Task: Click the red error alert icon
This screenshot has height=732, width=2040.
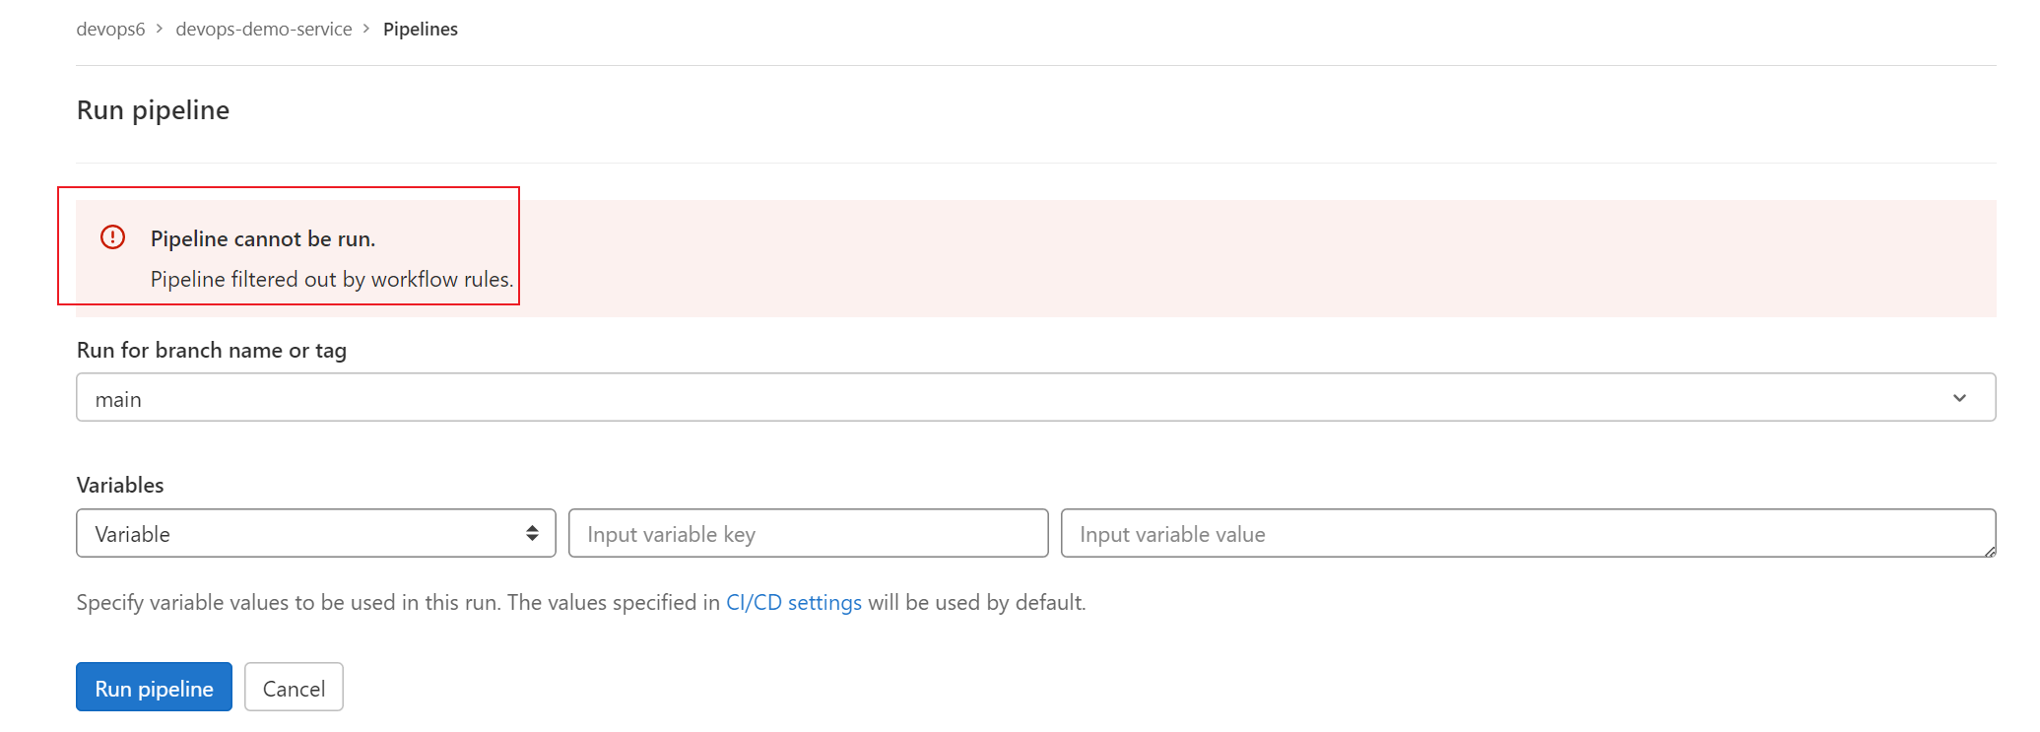Action: [x=113, y=237]
